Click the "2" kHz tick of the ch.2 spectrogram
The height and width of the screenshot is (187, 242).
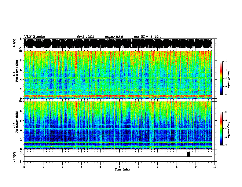tap(22, 140)
